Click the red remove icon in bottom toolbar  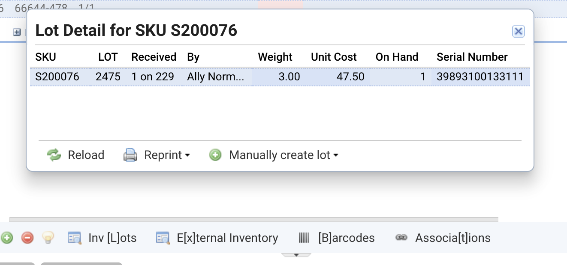pyautogui.click(x=27, y=238)
